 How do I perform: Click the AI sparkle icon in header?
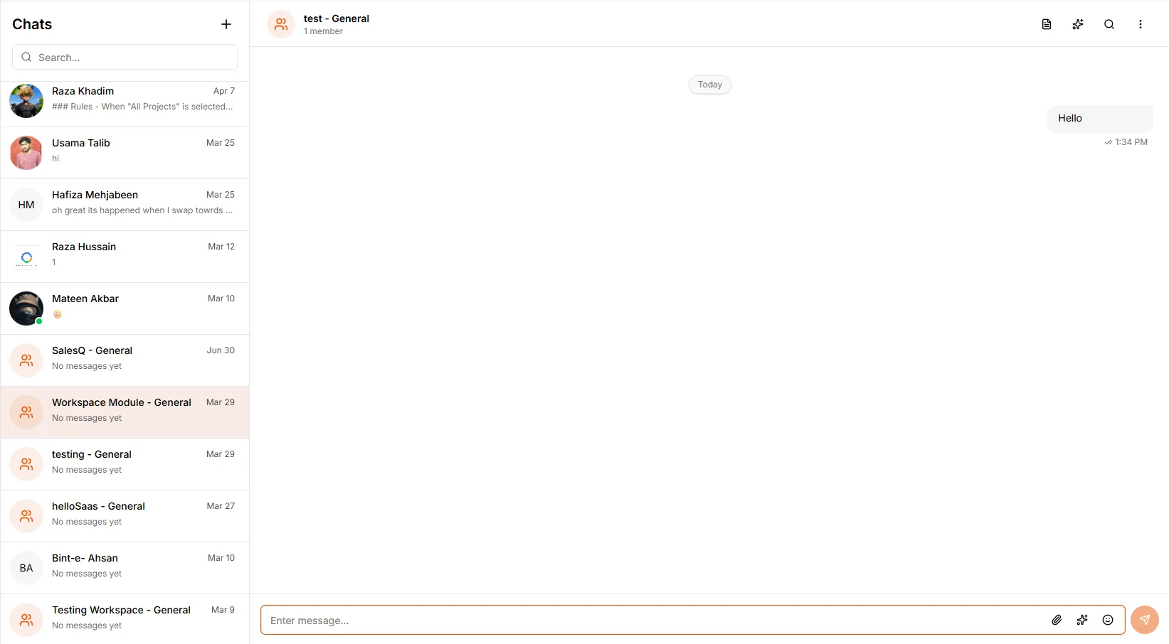(x=1078, y=24)
